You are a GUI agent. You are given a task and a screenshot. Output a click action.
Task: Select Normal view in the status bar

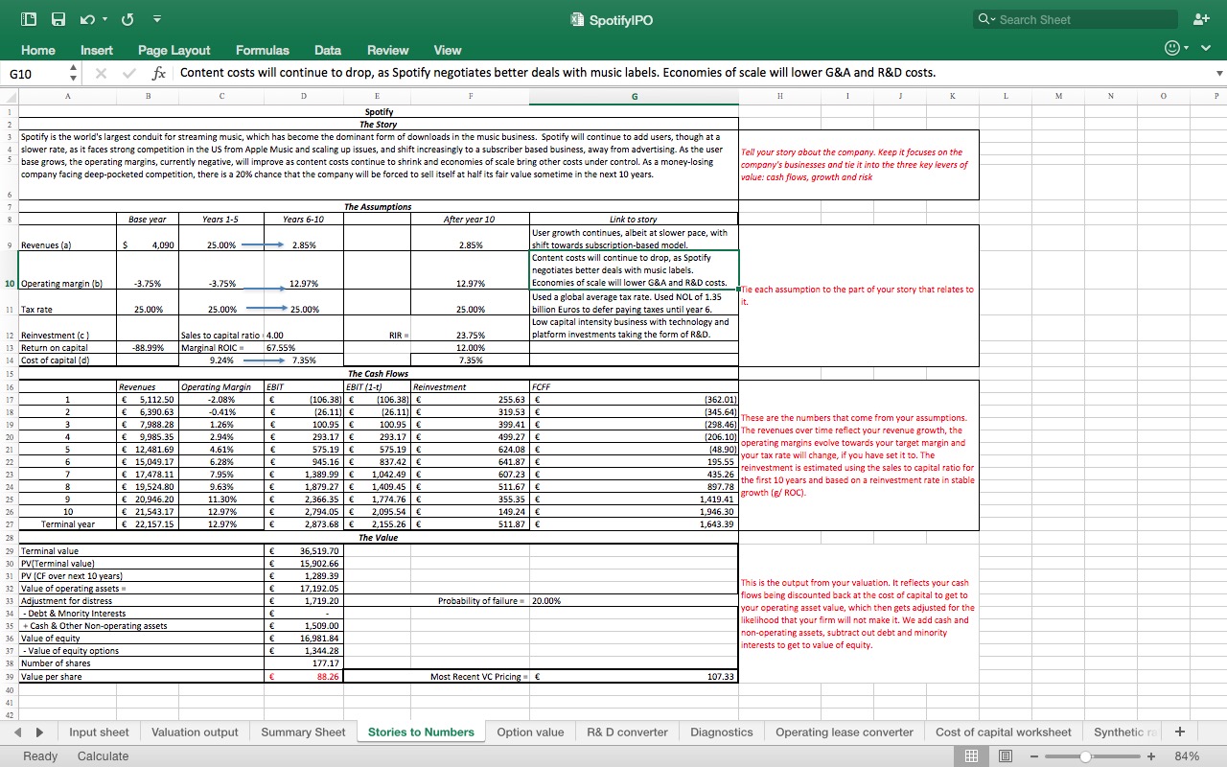(x=971, y=756)
